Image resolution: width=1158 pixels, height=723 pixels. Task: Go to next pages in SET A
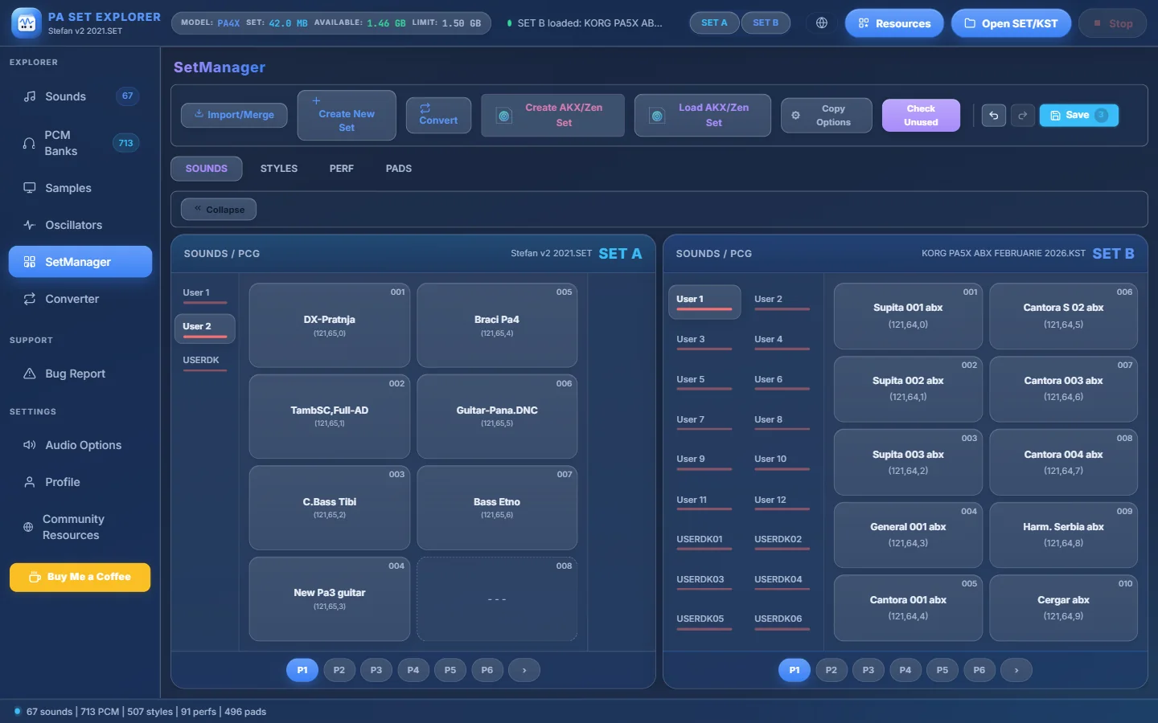(x=524, y=670)
